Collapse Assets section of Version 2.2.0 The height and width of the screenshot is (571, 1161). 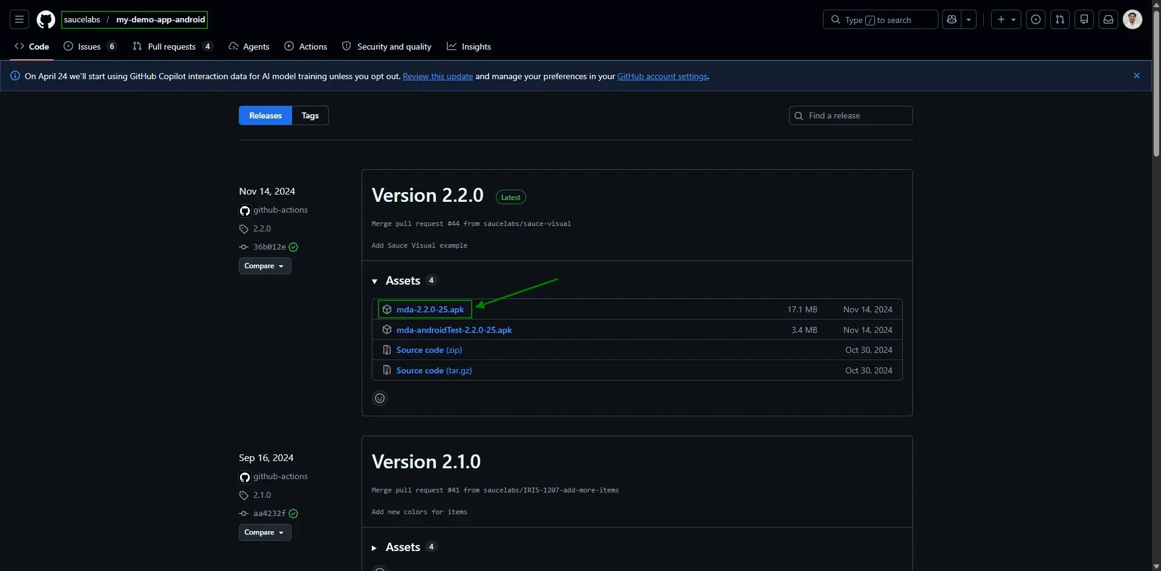[x=403, y=280]
